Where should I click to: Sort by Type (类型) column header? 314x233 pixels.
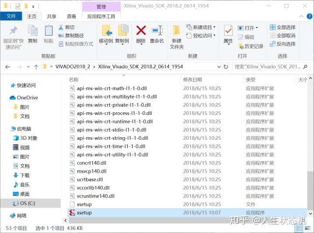tap(250, 80)
